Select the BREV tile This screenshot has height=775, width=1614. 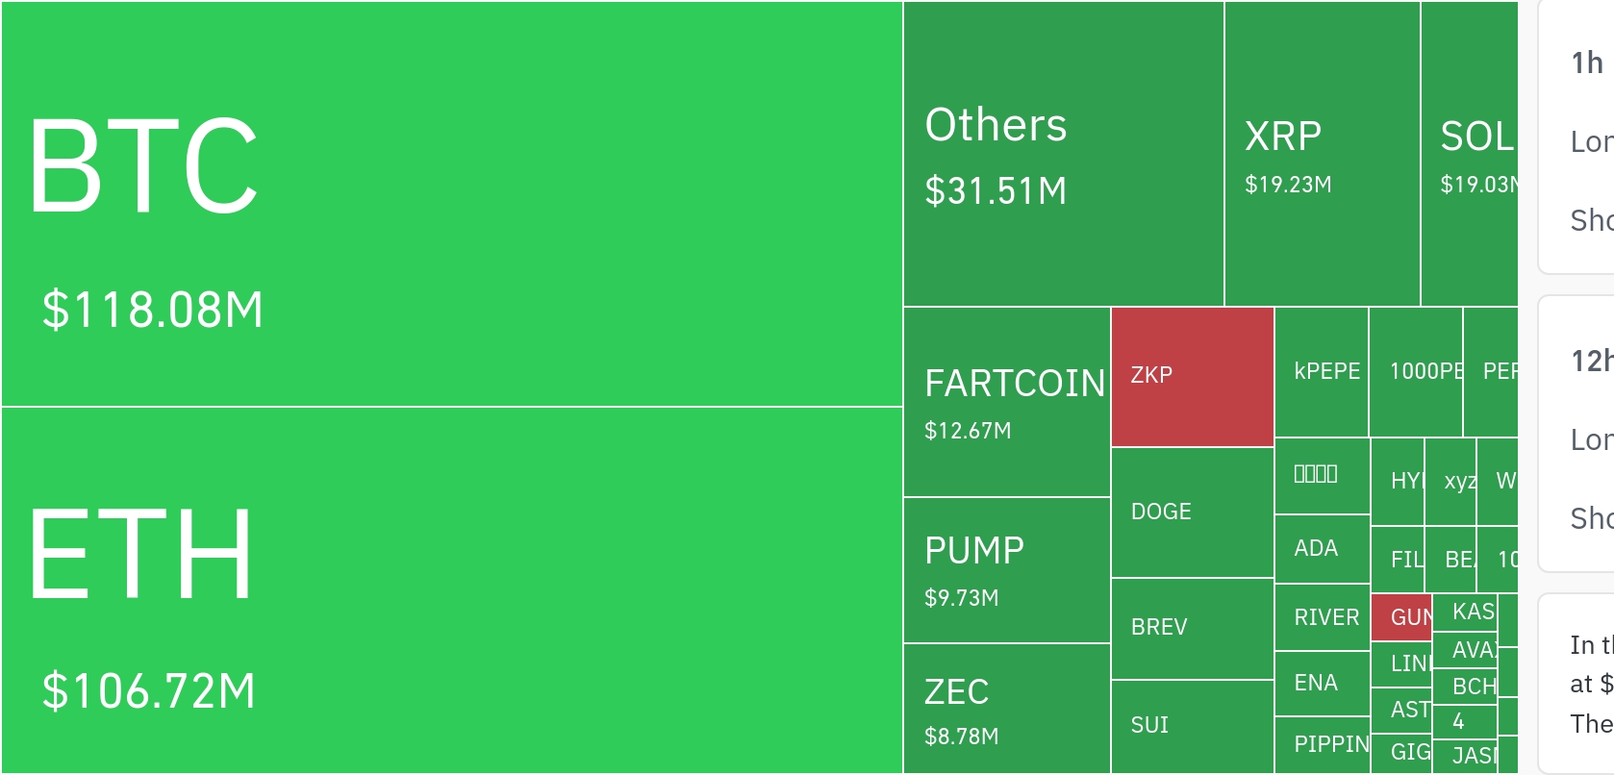[1193, 629]
